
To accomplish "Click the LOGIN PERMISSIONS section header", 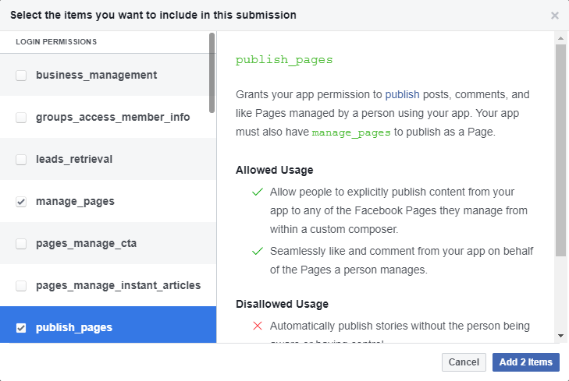I will tap(56, 42).
